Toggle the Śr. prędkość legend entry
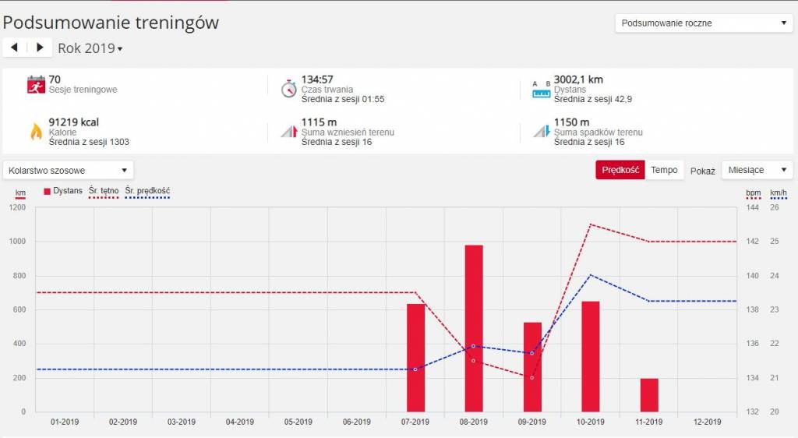Image resolution: width=798 pixels, height=438 pixels. click(x=147, y=191)
